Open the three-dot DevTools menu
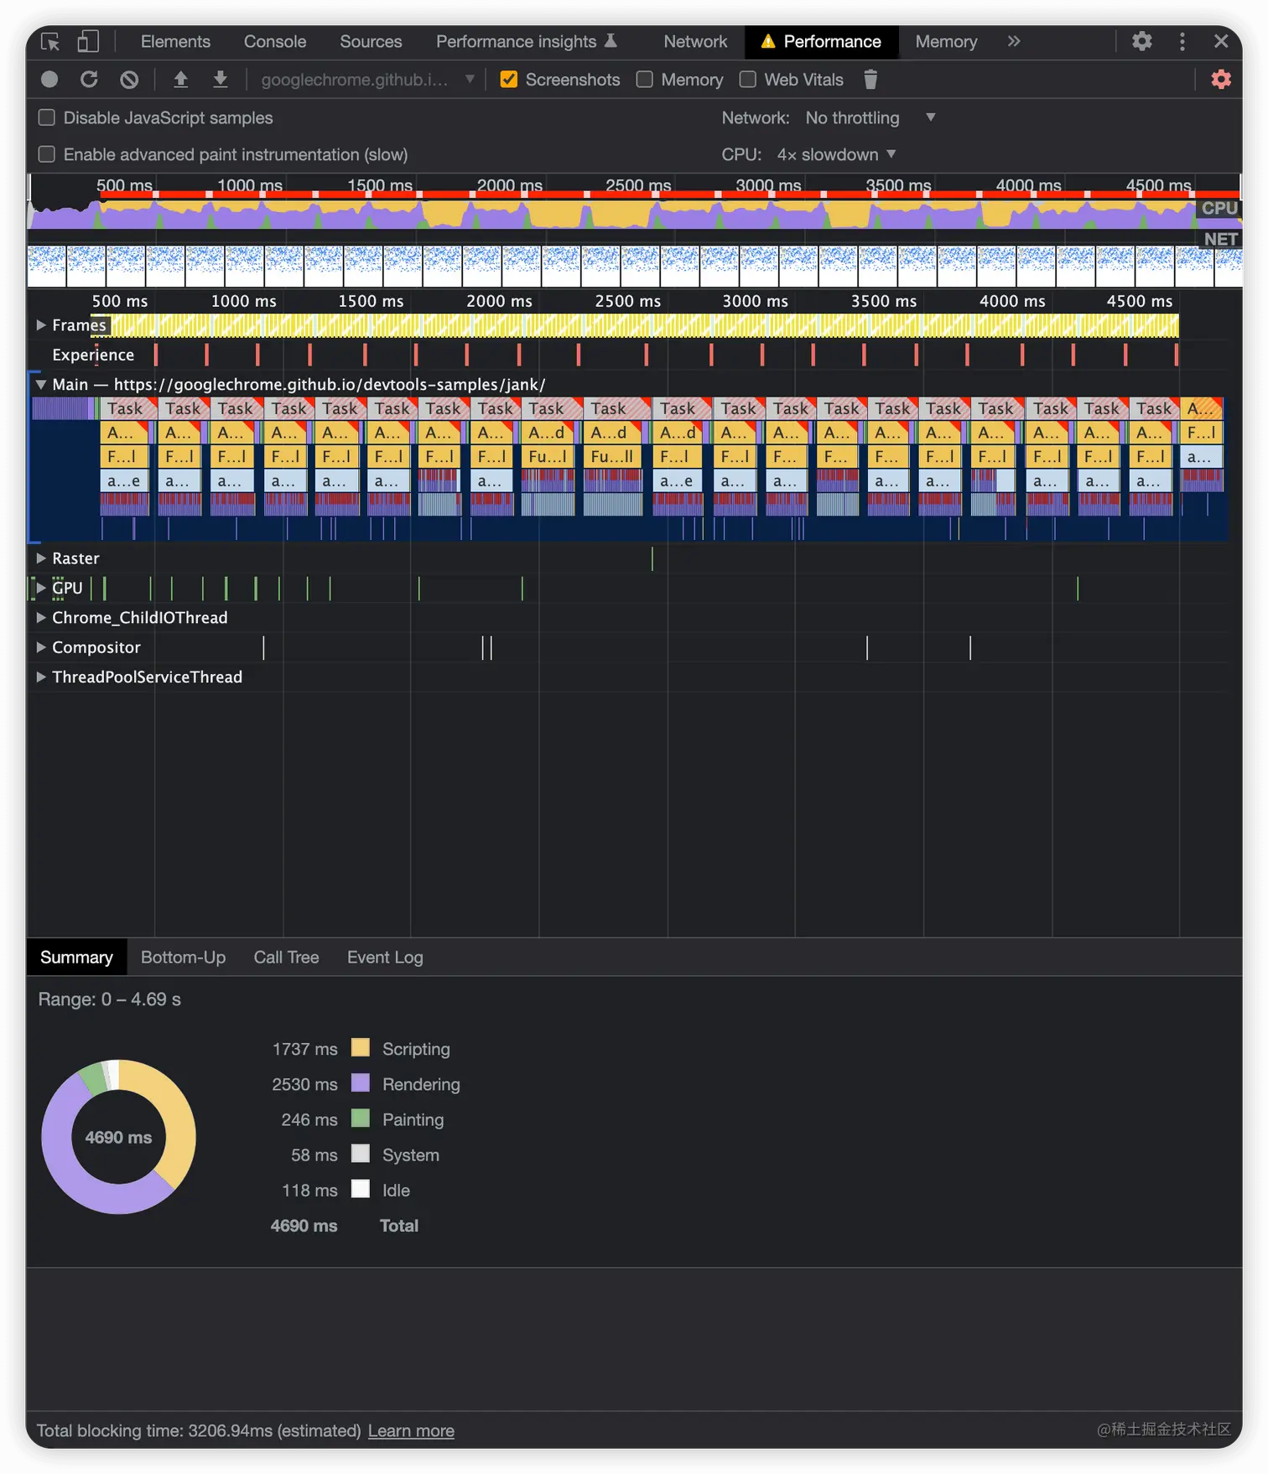The width and height of the screenshot is (1268, 1474). (x=1182, y=41)
